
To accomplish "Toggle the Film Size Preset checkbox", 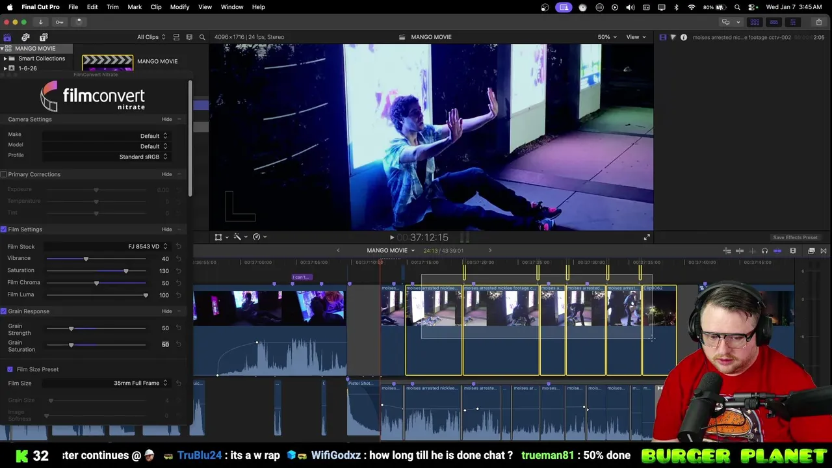I will tap(10, 369).
